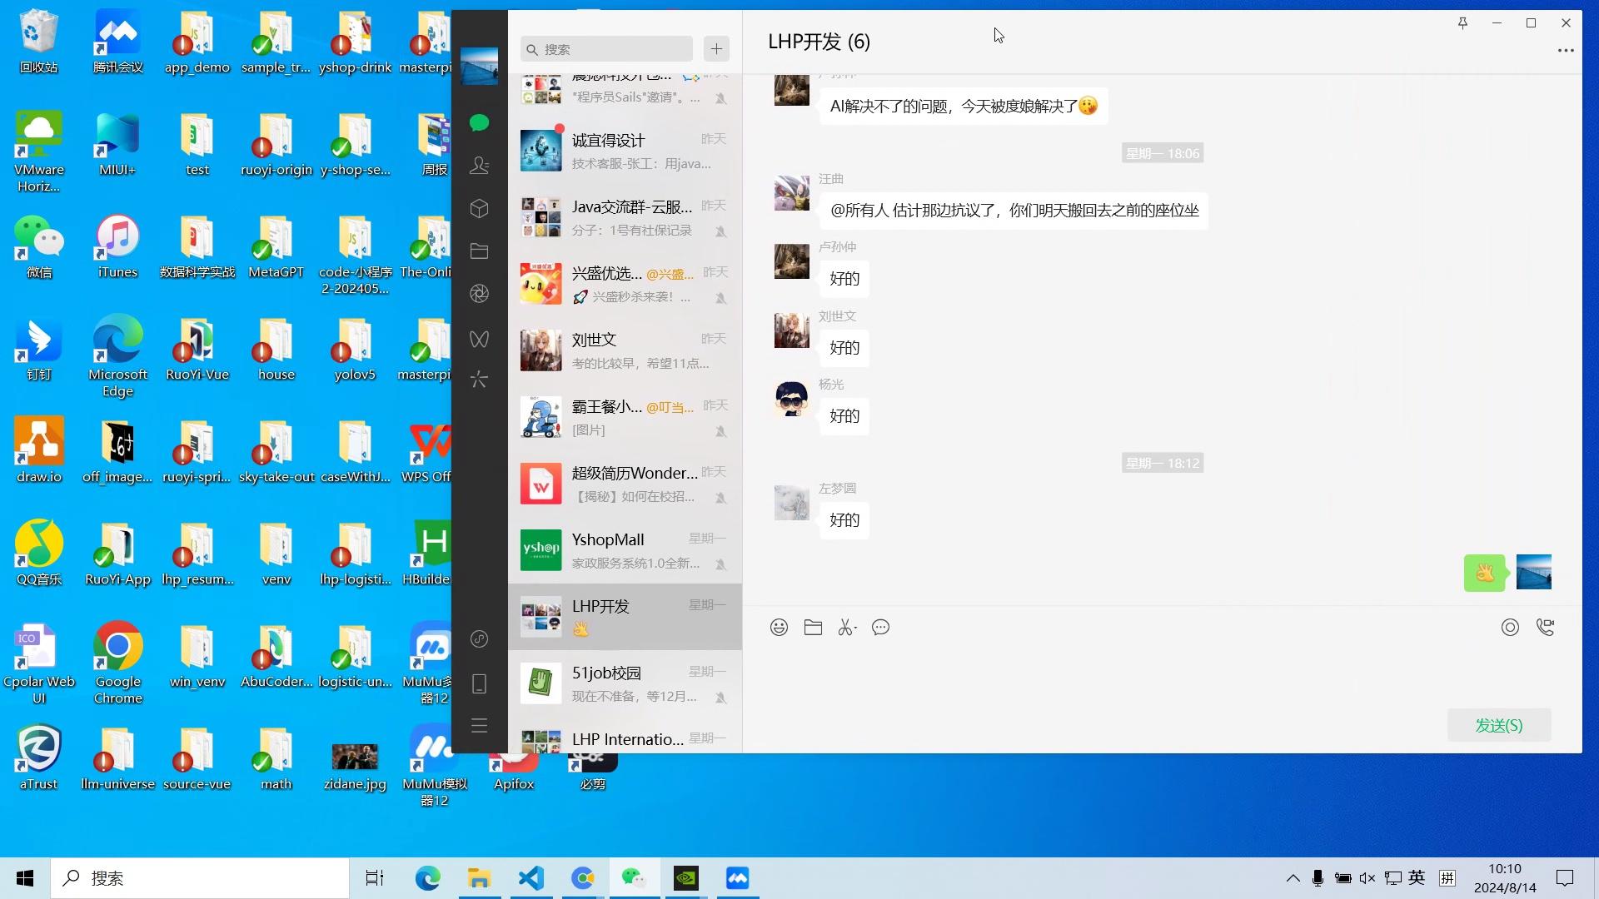Open 腾讯会议 desktop shortcut
Screen dimensions: 1599x899
(117, 42)
